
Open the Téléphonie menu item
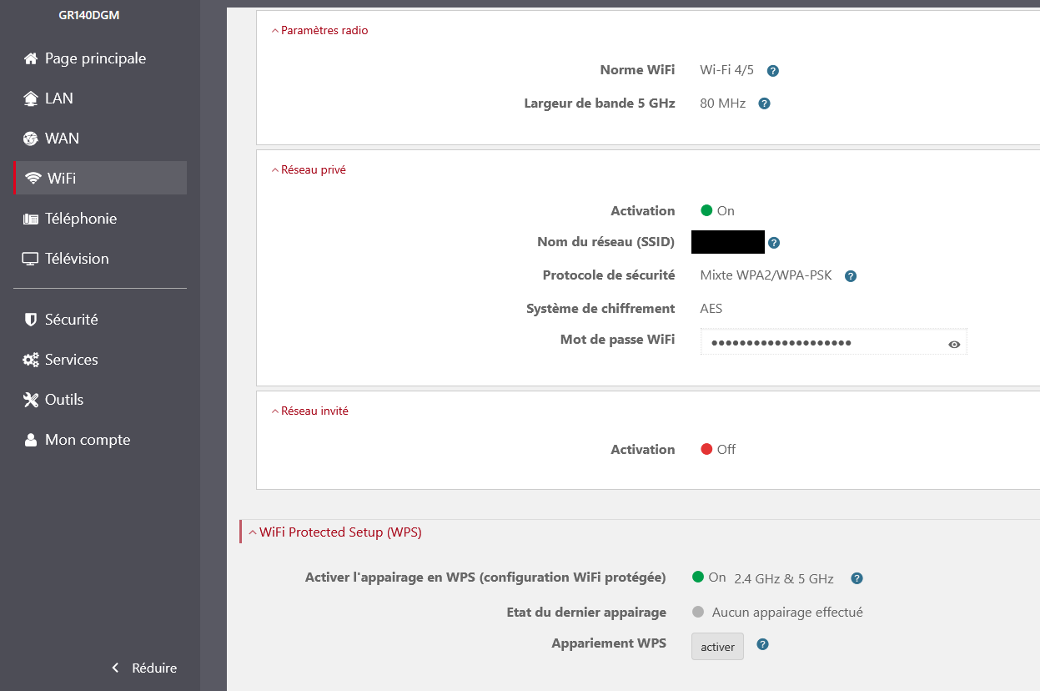tap(81, 219)
